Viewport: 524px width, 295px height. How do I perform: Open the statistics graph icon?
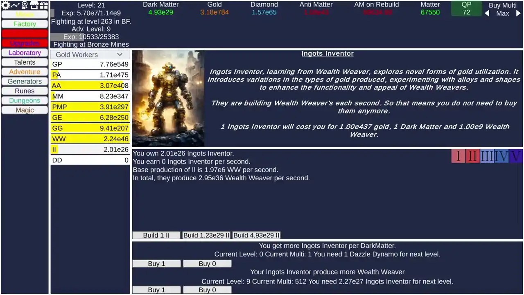15,5
